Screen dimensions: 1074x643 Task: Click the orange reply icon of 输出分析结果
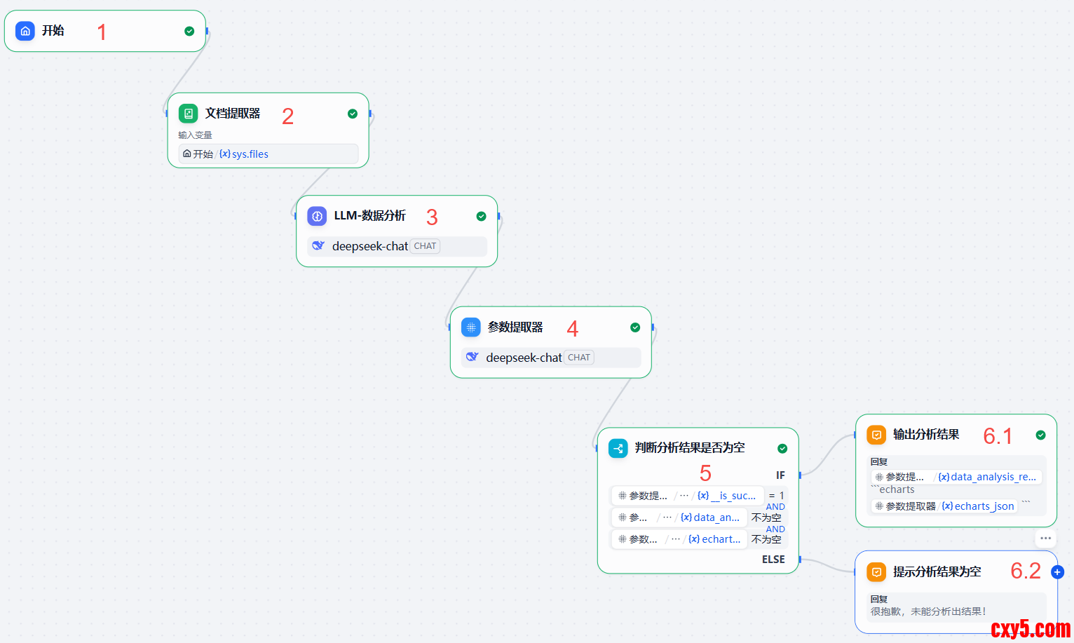pyautogui.click(x=876, y=435)
